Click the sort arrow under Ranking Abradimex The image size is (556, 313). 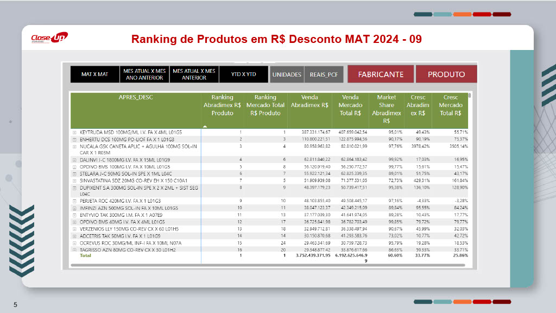[x=205, y=126]
